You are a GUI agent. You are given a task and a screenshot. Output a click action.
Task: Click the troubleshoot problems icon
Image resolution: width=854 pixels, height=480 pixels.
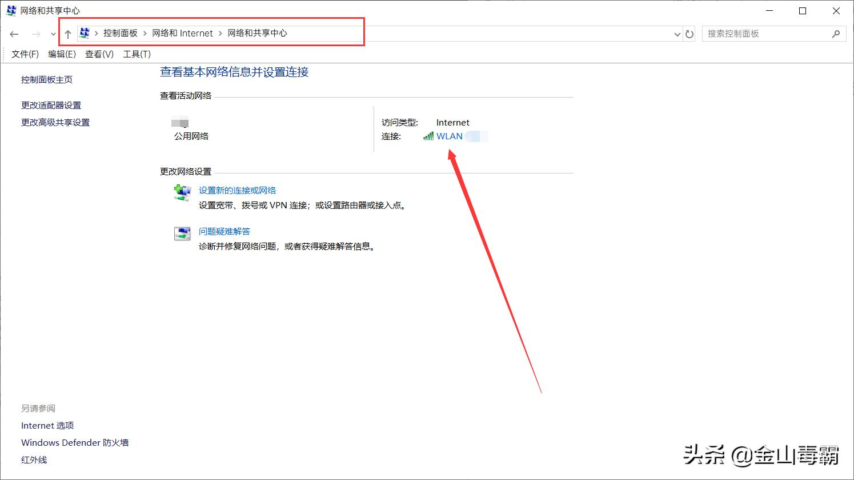click(182, 233)
